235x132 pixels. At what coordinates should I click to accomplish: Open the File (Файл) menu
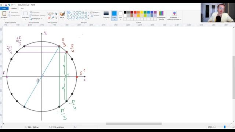(4, 8)
